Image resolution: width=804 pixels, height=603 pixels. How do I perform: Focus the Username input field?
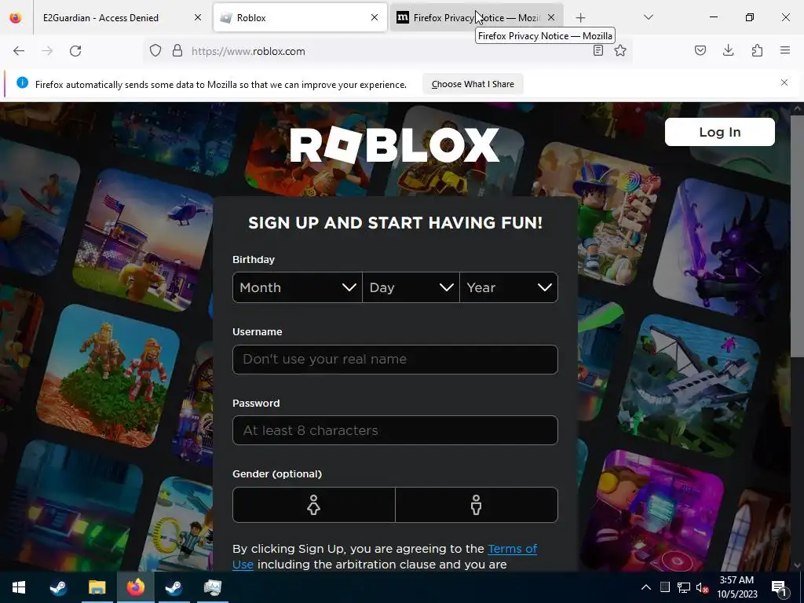coord(395,360)
